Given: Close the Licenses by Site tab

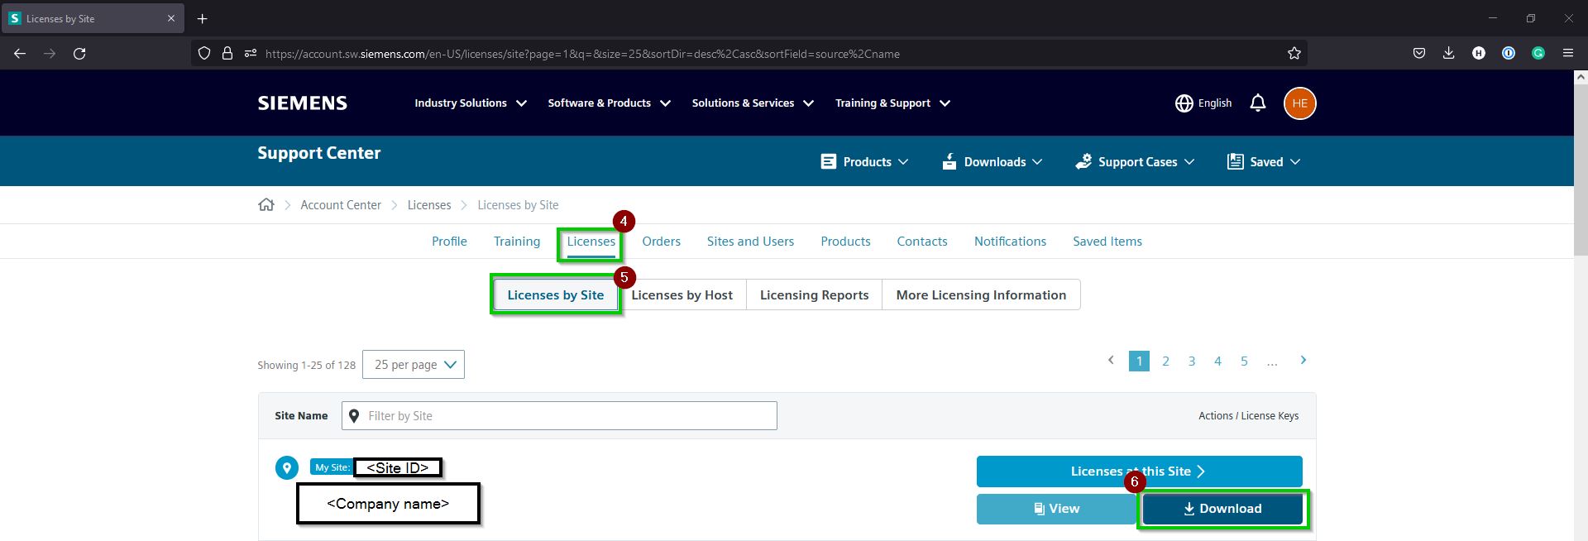Looking at the screenshot, I should pos(171,18).
